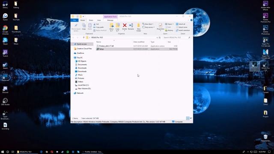Open OneDrive in navigation pane
The width and height of the screenshot is (274, 154).
(80, 53)
